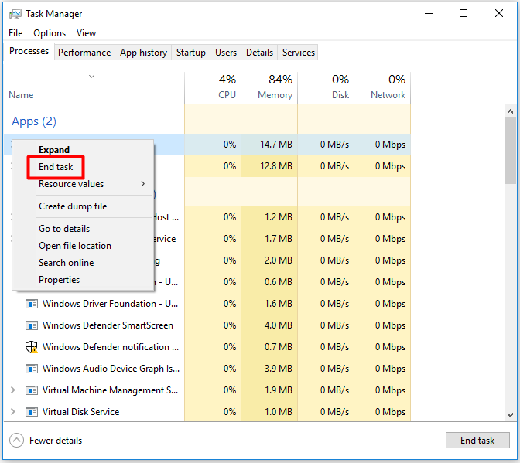Minimize the Task Manager window
520x463 pixels.
[x=429, y=14]
